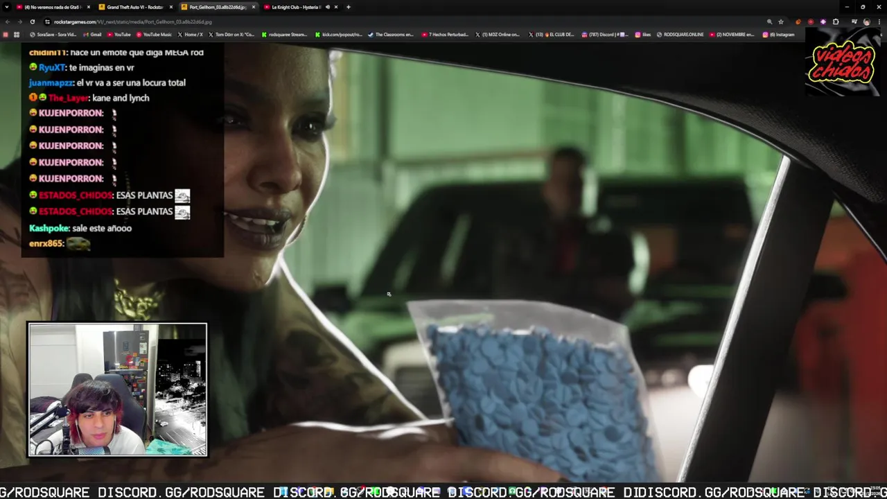Open the orange flame extension icon
Screen dimensions: 887x499
(799, 21)
